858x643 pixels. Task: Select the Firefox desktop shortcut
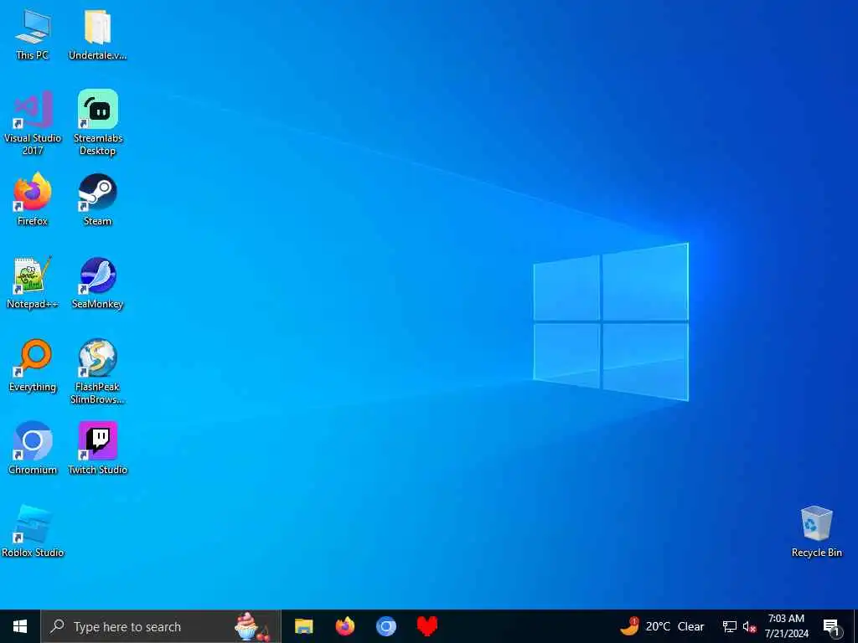33,199
